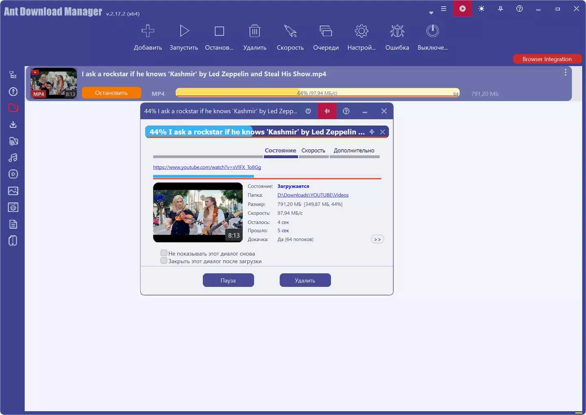The height and width of the screenshot is (415, 586).
Task: Close the blue 44% banner with its X
Action: 383,132
